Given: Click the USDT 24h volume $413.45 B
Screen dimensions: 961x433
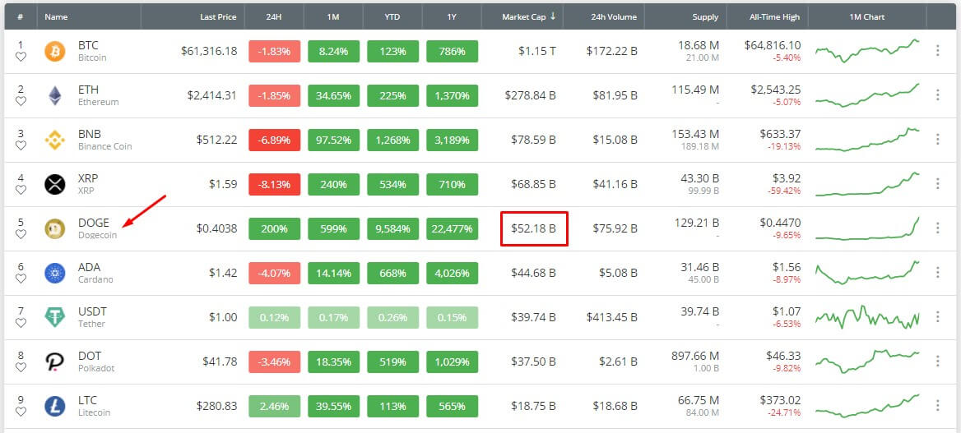Looking at the screenshot, I should pyautogui.click(x=611, y=317).
